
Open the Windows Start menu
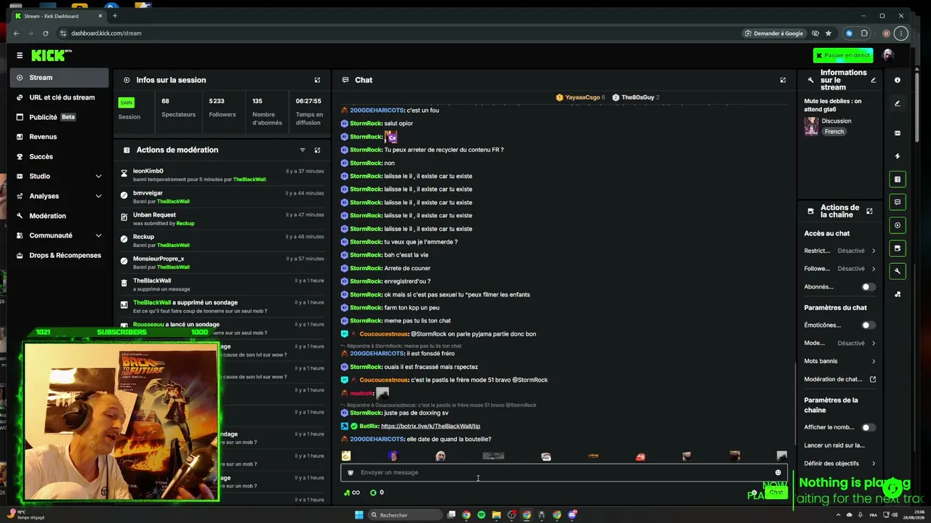pos(359,515)
